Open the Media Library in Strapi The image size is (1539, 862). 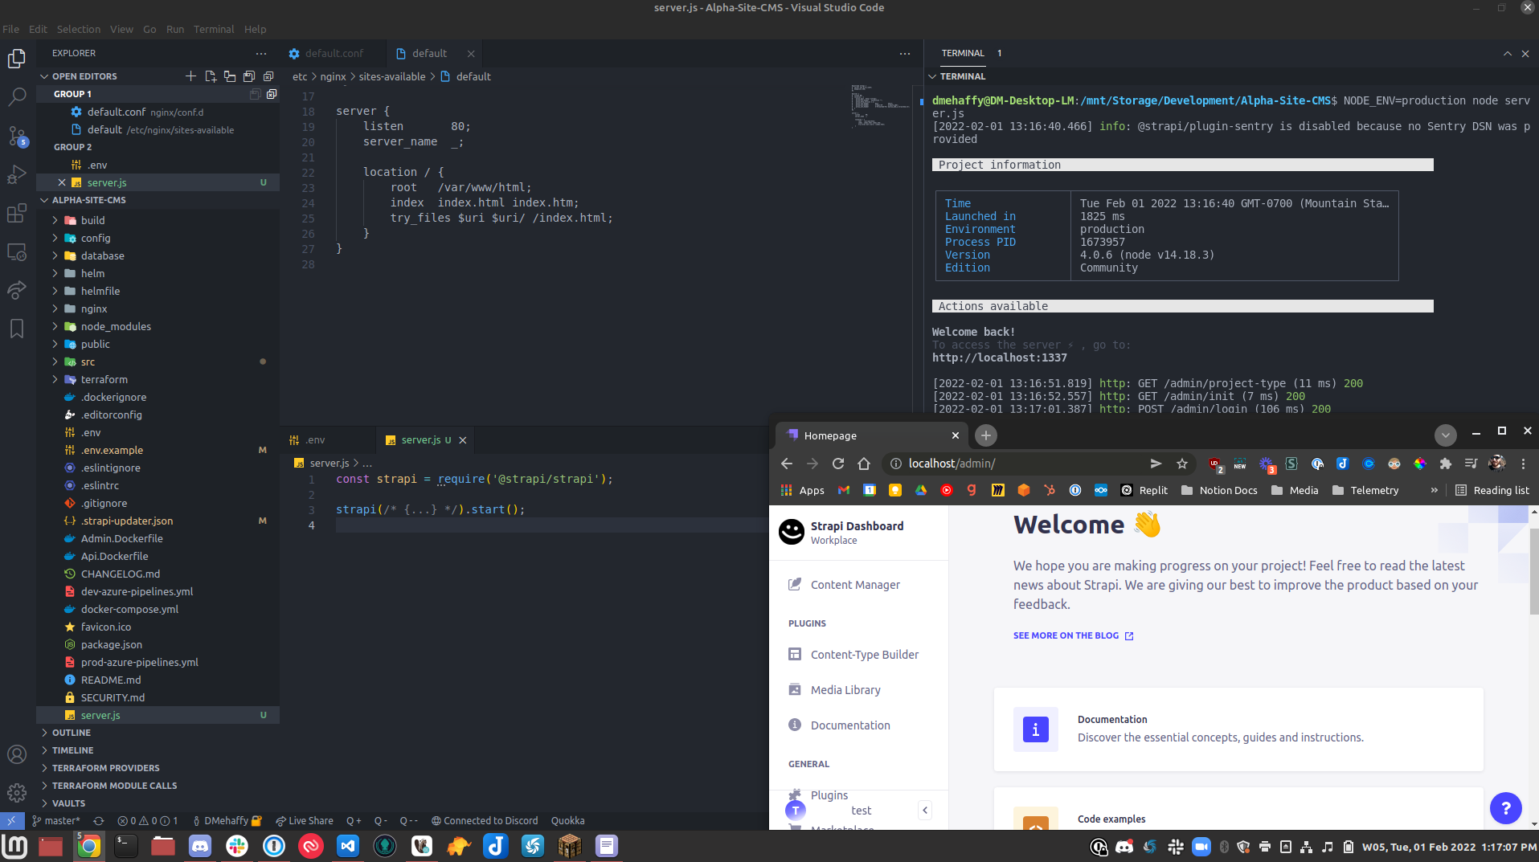pyautogui.click(x=845, y=690)
